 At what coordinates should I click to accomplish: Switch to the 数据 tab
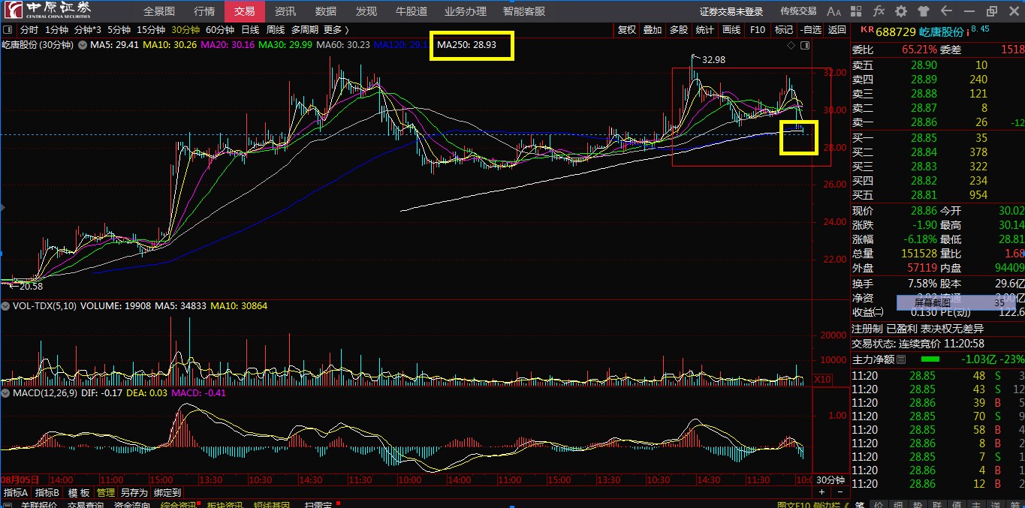(326, 11)
